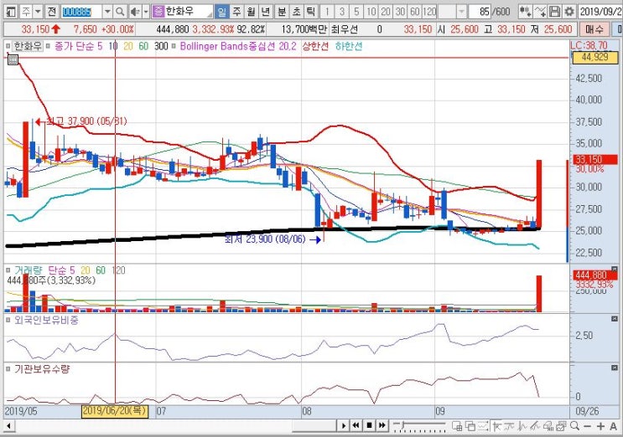Click the add candlestick chart icon
Viewport: 623px width, 437px height.
pos(525,12)
